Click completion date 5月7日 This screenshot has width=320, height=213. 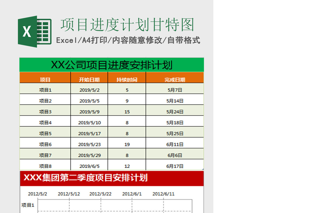tap(175, 90)
